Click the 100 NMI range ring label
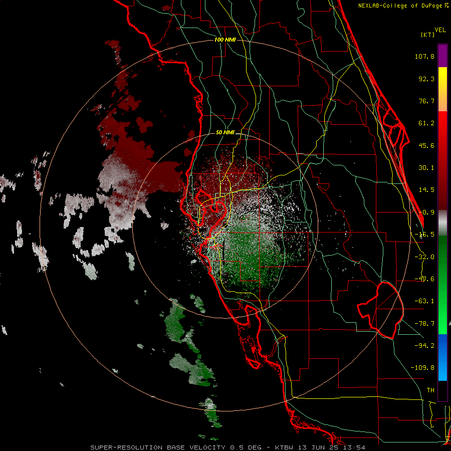The image size is (451, 451). point(225,40)
